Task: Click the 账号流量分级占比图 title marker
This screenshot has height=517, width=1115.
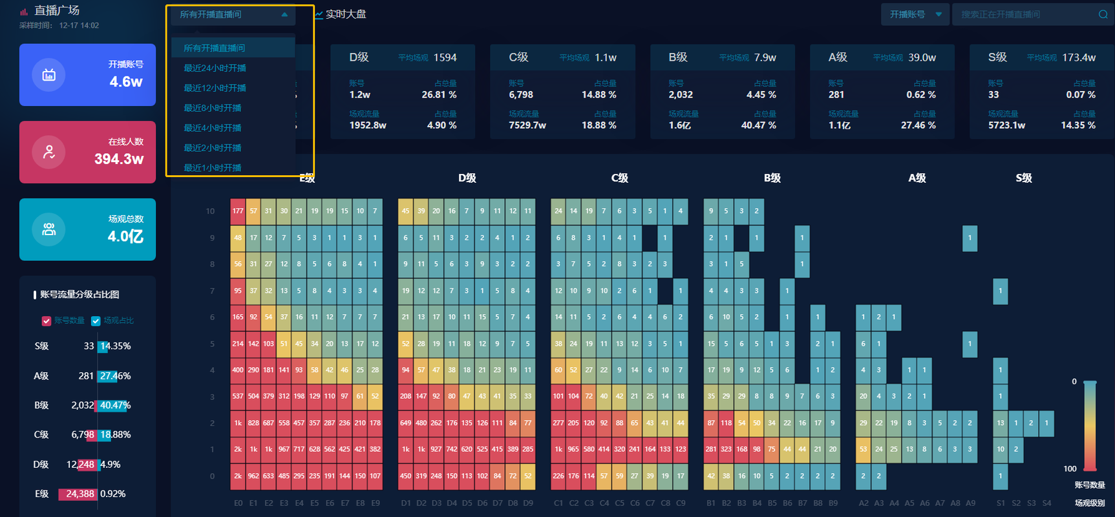Action: [35, 295]
